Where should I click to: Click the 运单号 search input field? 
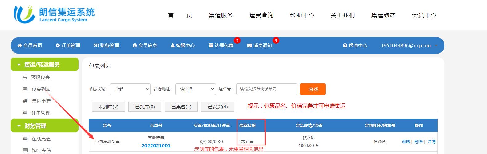pos(266,89)
